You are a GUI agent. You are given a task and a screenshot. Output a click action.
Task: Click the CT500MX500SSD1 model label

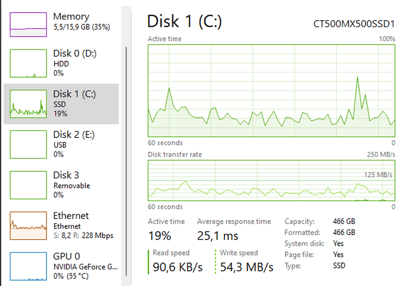pyautogui.click(x=354, y=24)
